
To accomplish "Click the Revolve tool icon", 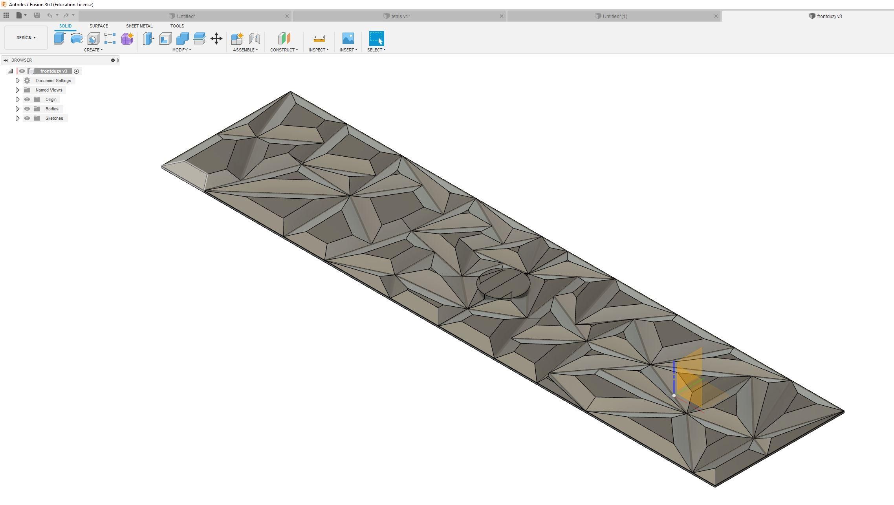I will [77, 38].
